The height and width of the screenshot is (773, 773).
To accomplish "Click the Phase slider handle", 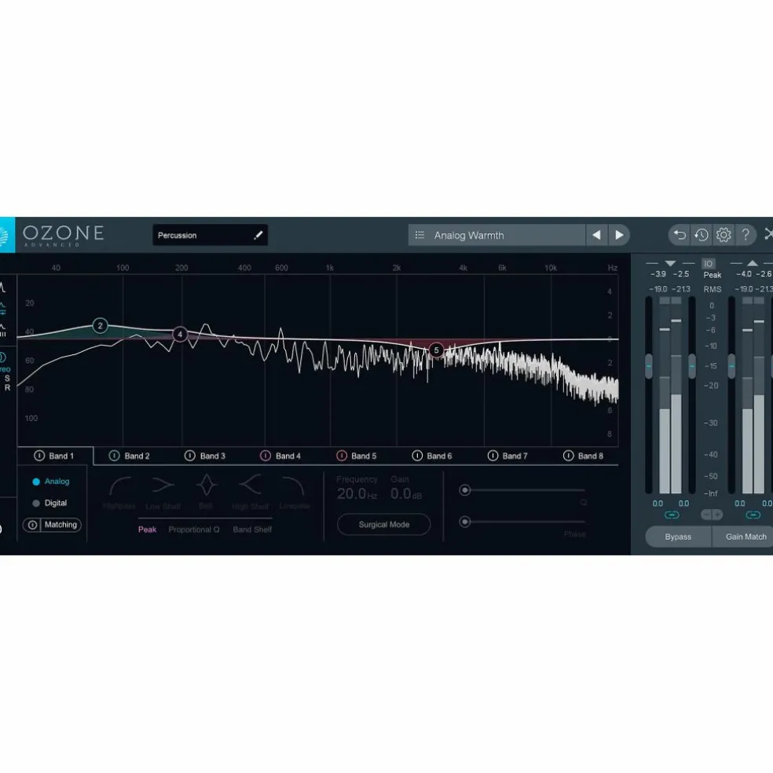I will pyautogui.click(x=464, y=522).
